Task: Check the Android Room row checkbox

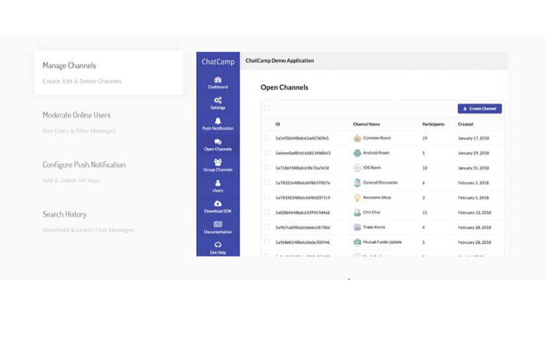Action: [x=267, y=153]
